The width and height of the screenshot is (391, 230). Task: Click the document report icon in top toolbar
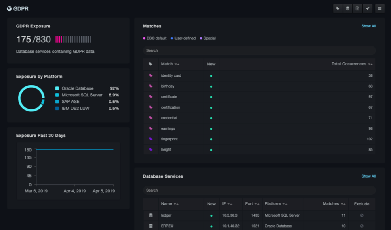coord(357,8)
